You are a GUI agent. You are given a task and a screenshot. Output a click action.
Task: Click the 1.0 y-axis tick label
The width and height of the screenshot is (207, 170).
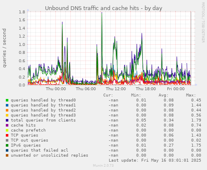(x=22, y=45)
